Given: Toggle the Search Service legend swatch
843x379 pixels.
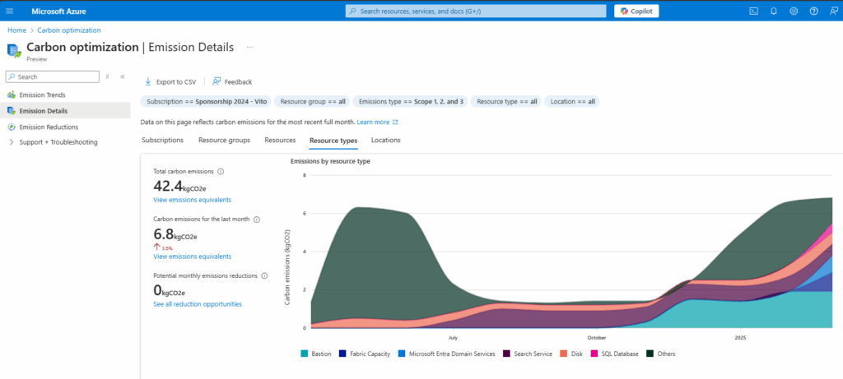Looking at the screenshot, I should (506, 354).
